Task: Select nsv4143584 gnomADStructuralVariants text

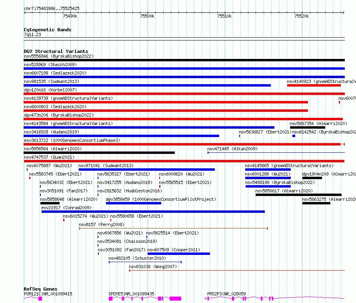Action: (x=68, y=123)
